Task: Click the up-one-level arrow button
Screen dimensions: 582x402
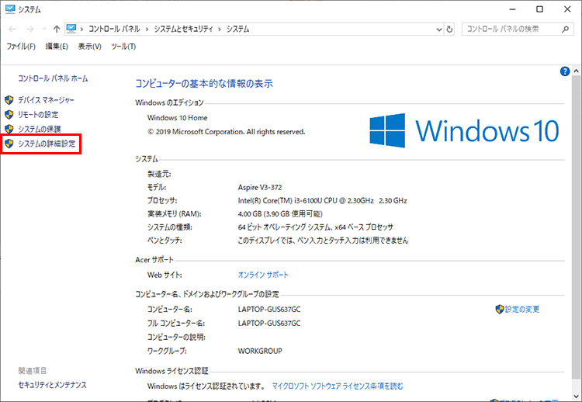Action: click(57, 29)
